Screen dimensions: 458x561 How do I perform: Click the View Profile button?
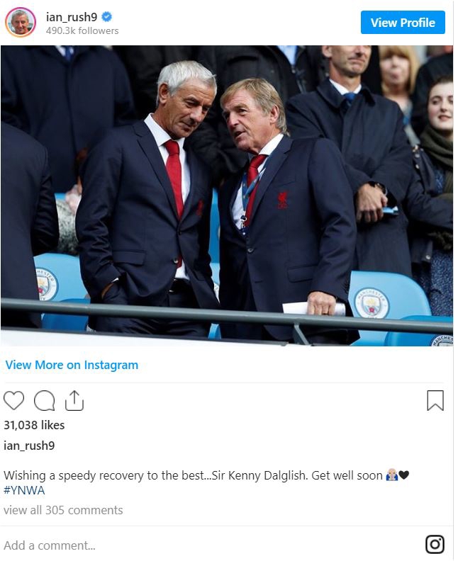point(403,23)
